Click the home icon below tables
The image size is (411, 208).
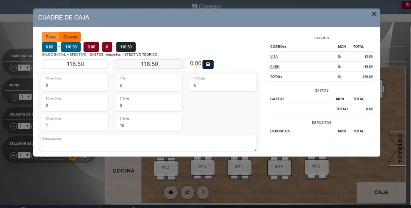tap(171, 192)
